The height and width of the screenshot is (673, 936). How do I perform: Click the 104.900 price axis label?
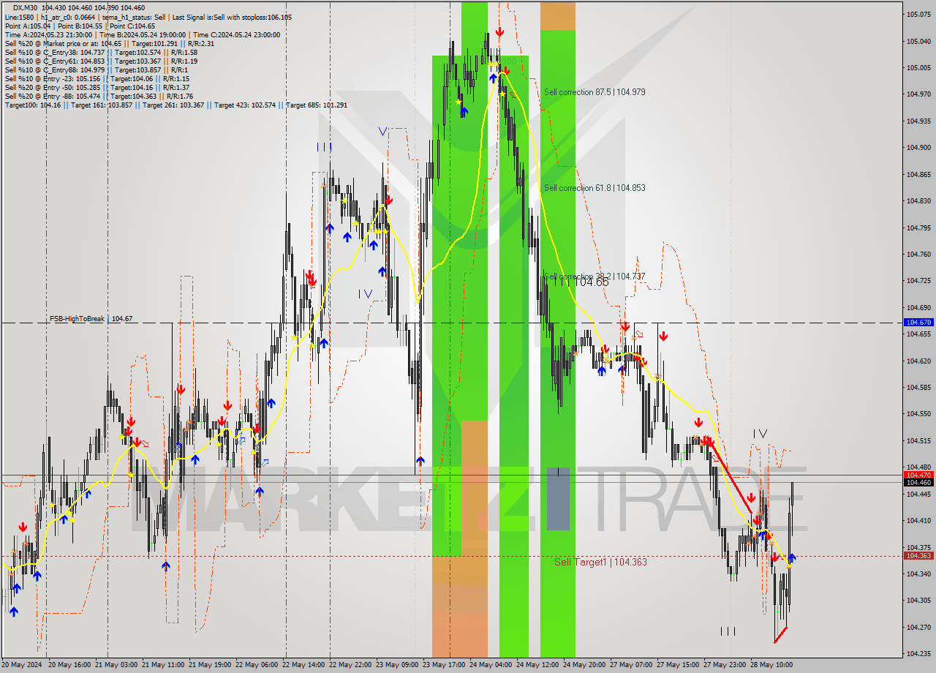tap(918, 147)
